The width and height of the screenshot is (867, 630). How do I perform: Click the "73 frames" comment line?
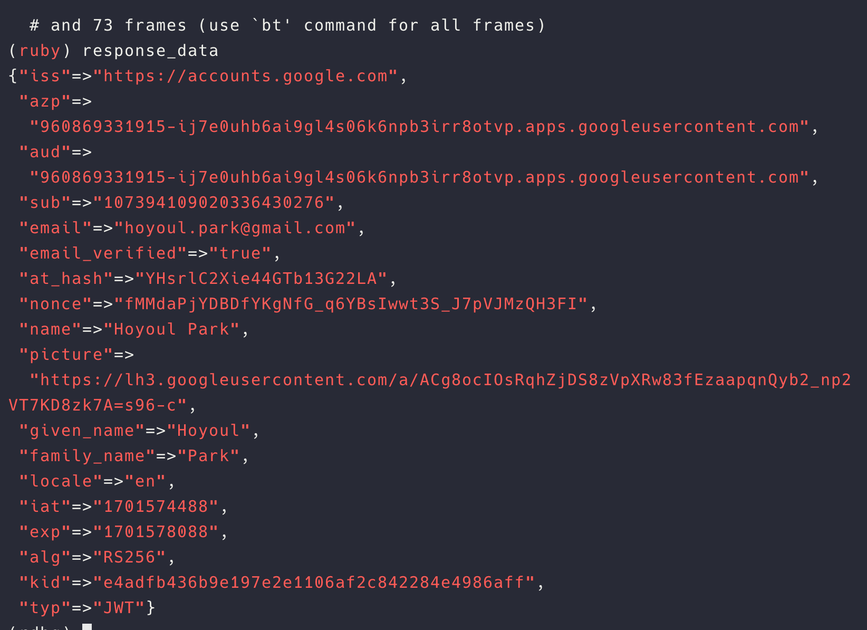[x=287, y=25]
